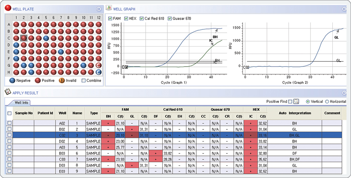Toggle the Cal Red 610 checkbox
Viewport: 351px width, 178px height.
click(142, 18)
